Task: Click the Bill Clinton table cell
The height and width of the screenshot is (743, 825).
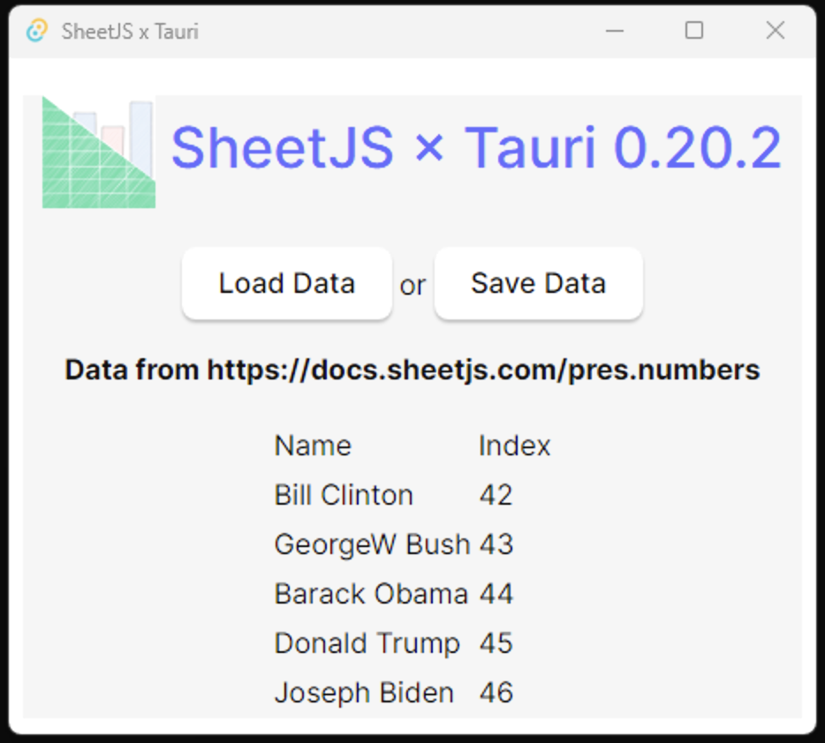Action: [x=344, y=495]
